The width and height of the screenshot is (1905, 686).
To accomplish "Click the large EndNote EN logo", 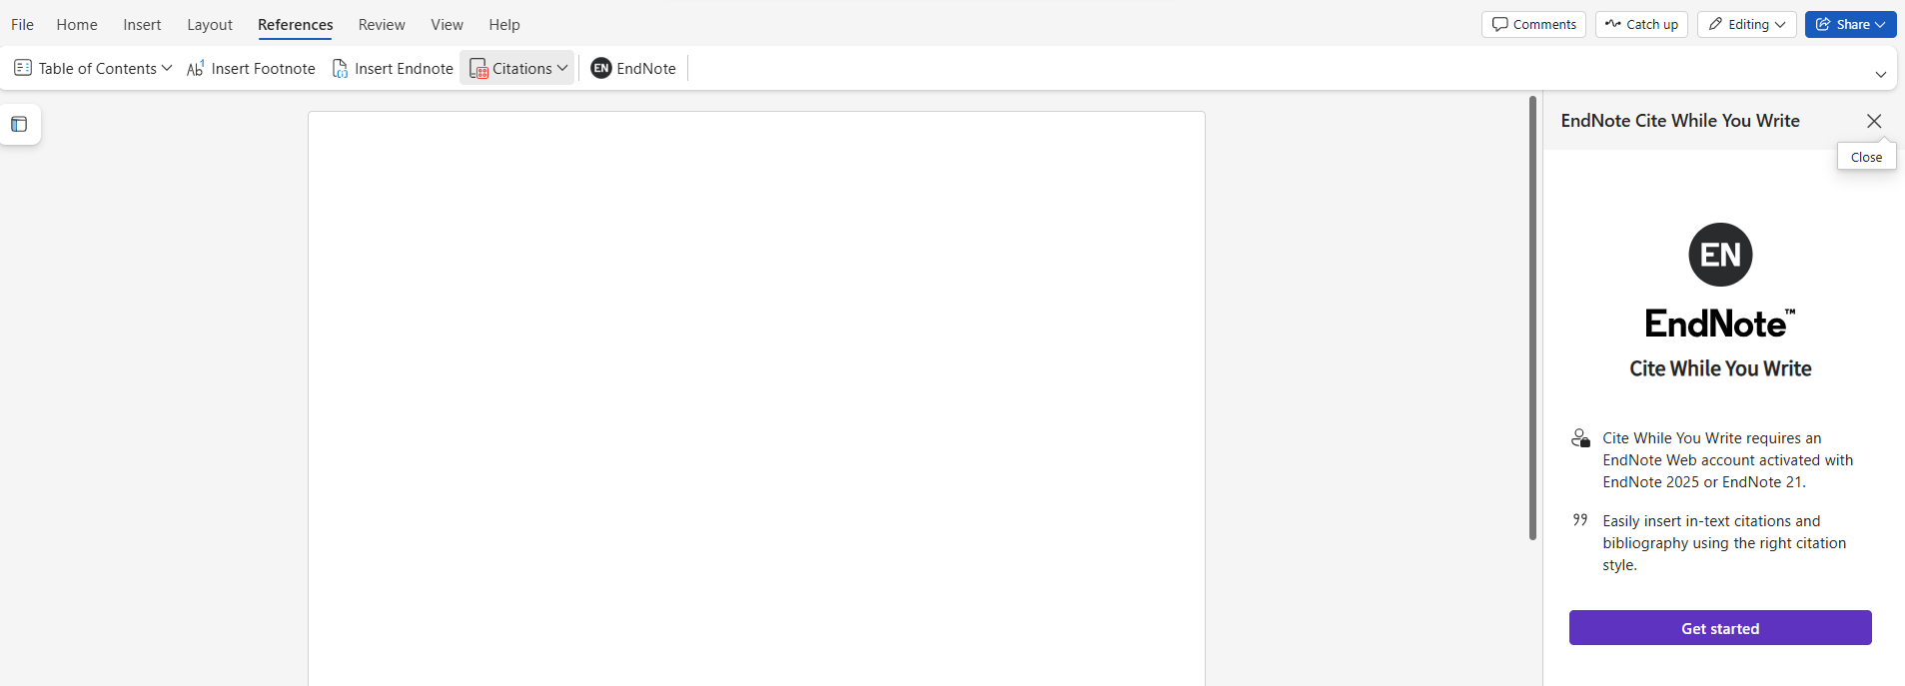I will pos(1719,255).
